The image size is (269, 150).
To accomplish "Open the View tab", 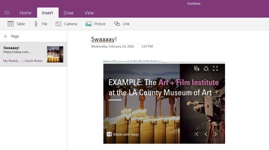I will pos(89,13).
